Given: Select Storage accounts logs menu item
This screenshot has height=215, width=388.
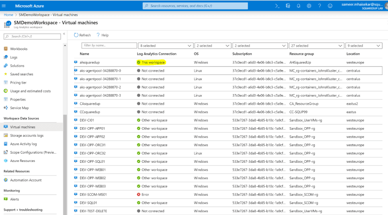Looking at the screenshot, I should (27, 136).
